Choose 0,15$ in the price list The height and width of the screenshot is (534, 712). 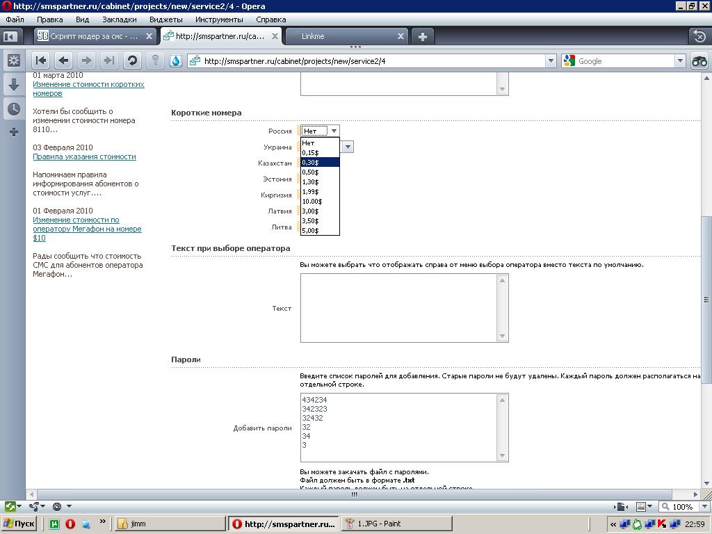tap(320, 152)
